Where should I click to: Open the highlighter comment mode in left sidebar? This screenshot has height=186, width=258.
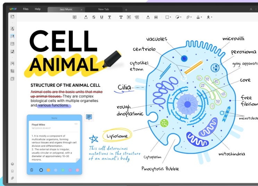tap(13, 28)
